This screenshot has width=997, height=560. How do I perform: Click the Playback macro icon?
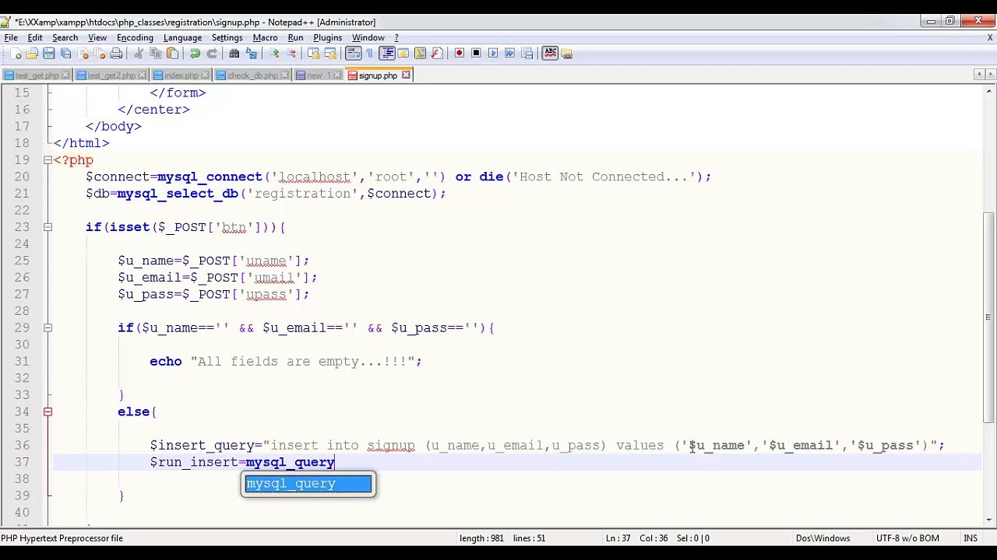(493, 54)
